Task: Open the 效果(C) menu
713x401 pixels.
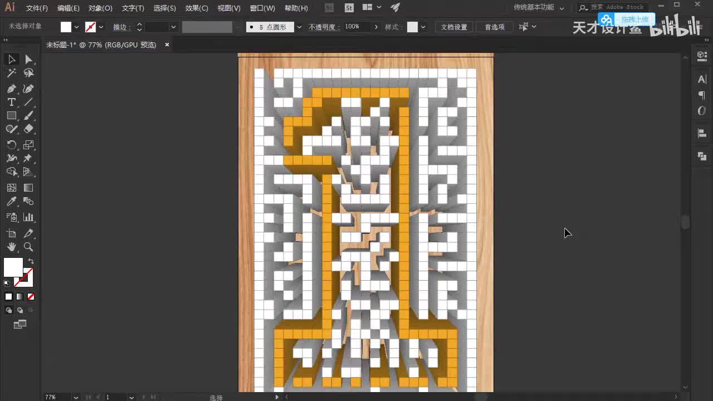Action: (x=197, y=8)
